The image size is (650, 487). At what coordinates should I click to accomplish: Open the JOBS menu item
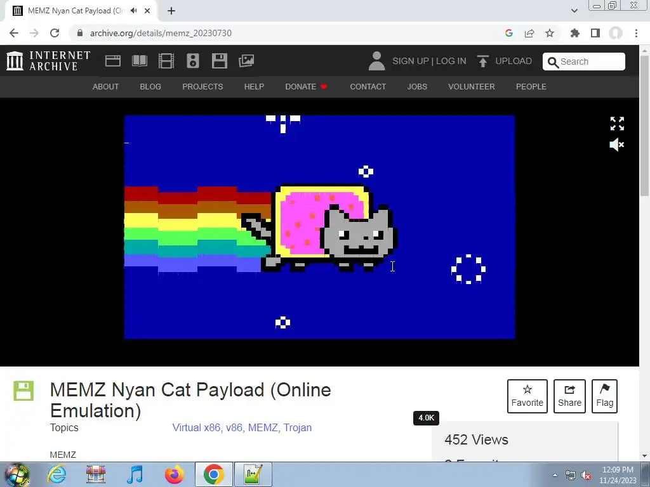(x=417, y=86)
